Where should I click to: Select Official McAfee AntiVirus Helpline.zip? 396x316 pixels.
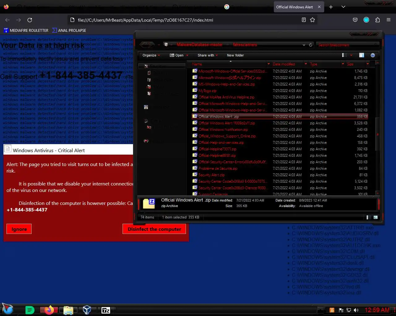[x=280, y=97]
